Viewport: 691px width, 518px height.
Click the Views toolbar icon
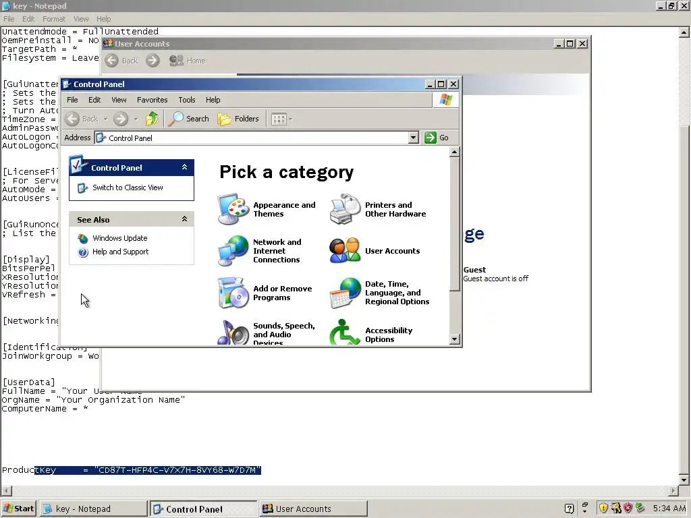click(279, 119)
